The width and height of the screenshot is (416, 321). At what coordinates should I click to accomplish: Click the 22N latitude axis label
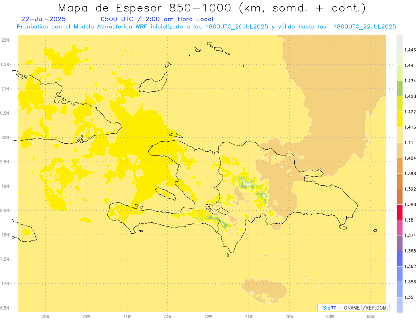tap(5, 40)
